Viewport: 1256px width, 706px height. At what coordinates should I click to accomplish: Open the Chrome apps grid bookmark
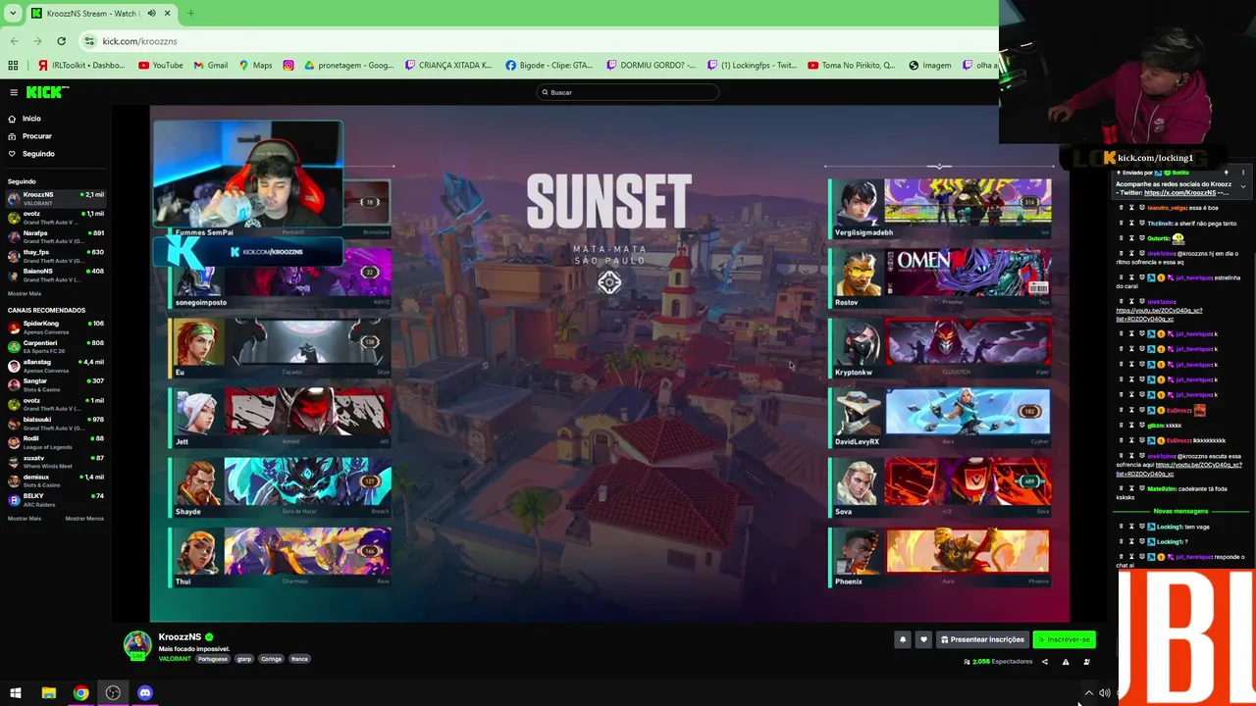(13, 66)
